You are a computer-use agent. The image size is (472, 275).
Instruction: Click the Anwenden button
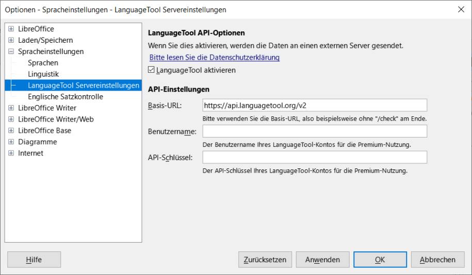coord(322,260)
